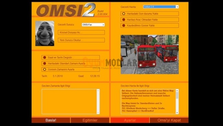Click 'Secilen Harita ile Ilgili Bilgi' label
Viewport: 223px width, 126px height.
tap(135, 86)
